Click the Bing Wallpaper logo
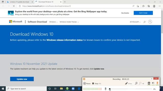The image size is (163, 91). pos(11,13)
